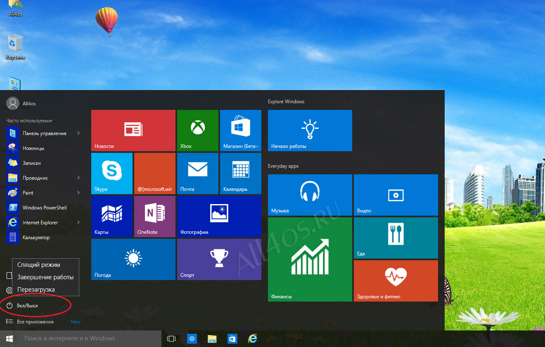Launch the OneNote tile
The width and height of the screenshot is (545, 347).
[x=155, y=216]
